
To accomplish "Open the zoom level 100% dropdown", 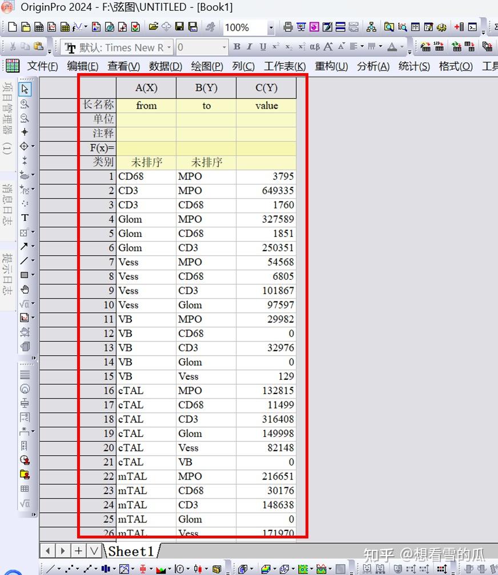I will click(x=271, y=27).
